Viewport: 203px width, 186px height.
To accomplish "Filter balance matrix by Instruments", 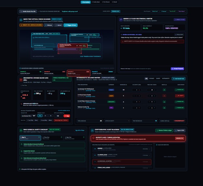I will (166, 79).
